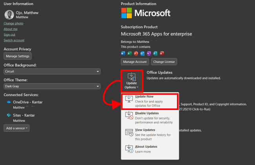Click the View Updates history icon
255x165 pixels.
[129, 132]
